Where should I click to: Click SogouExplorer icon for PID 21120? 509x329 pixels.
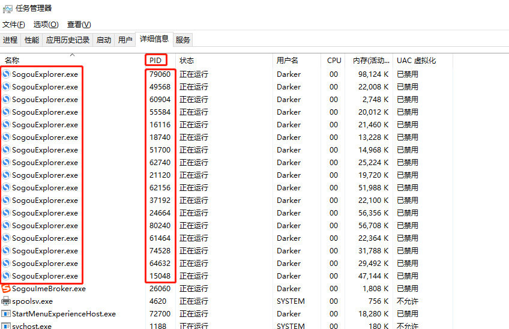click(6, 175)
